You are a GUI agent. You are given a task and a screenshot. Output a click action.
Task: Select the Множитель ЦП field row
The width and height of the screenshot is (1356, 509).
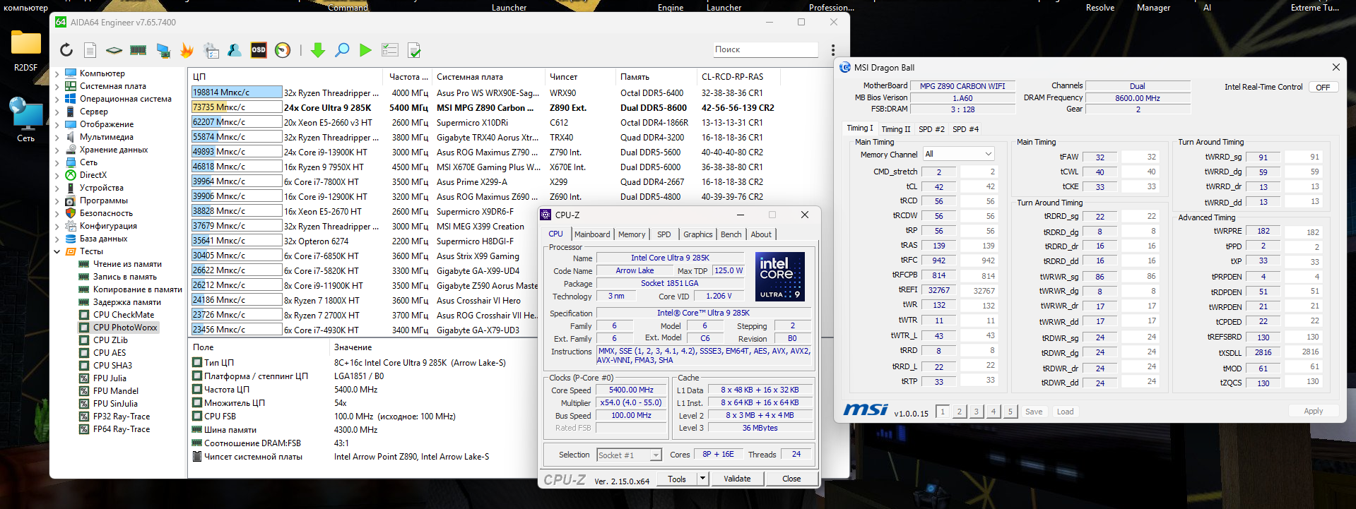pyautogui.click(x=362, y=403)
